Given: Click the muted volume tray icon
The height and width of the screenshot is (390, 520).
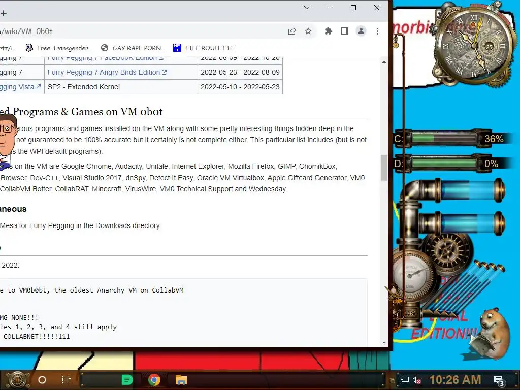Looking at the screenshot, I should (x=417, y=380).
